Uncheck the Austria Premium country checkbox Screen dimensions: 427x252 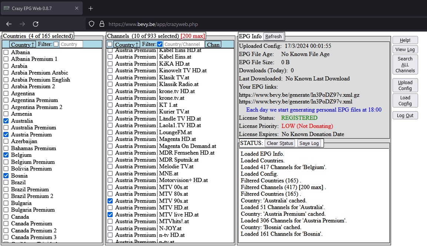tap(6, 135)
